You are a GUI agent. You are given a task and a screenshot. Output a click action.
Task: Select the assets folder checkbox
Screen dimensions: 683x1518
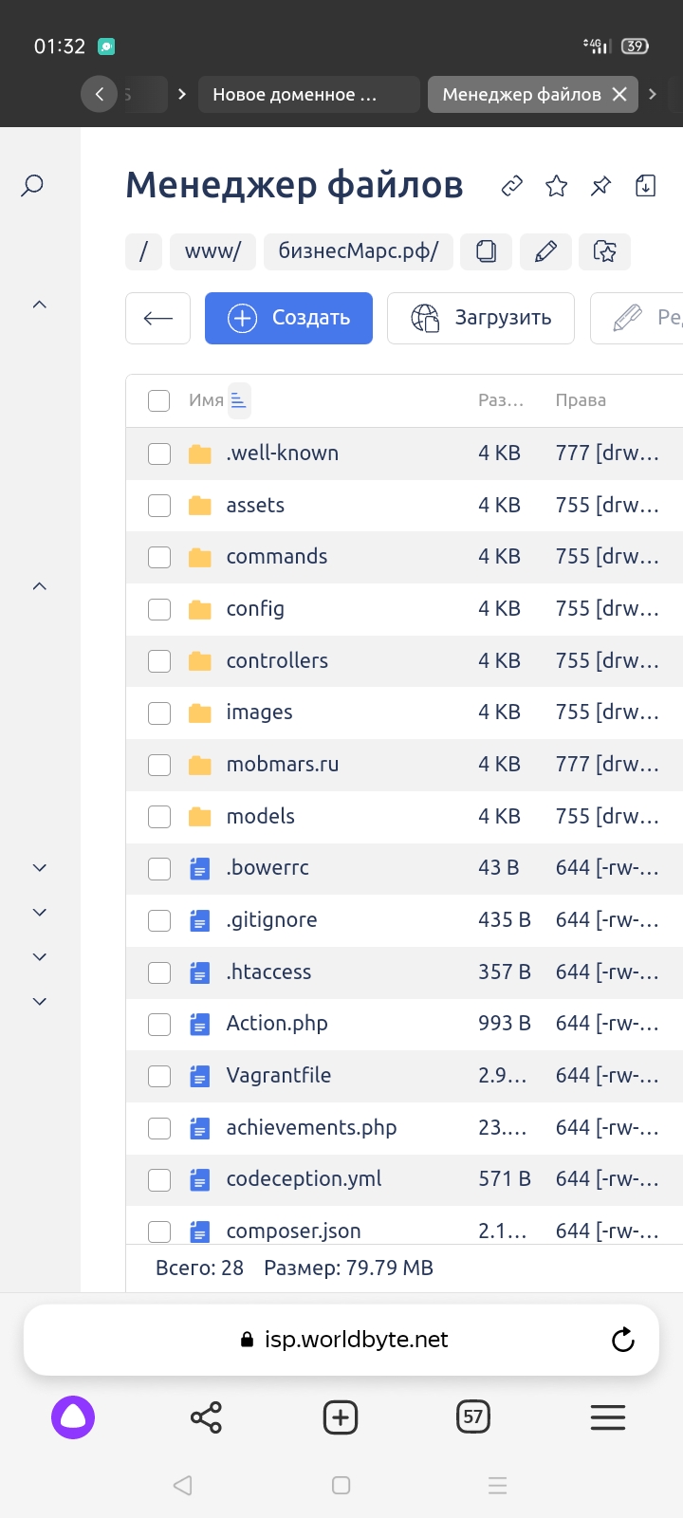tap(159, 506)
